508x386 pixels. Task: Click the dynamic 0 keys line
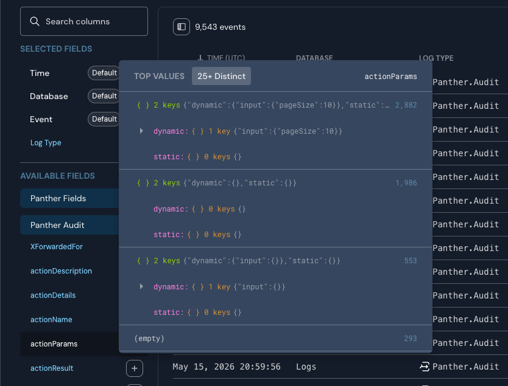(199, 209)
